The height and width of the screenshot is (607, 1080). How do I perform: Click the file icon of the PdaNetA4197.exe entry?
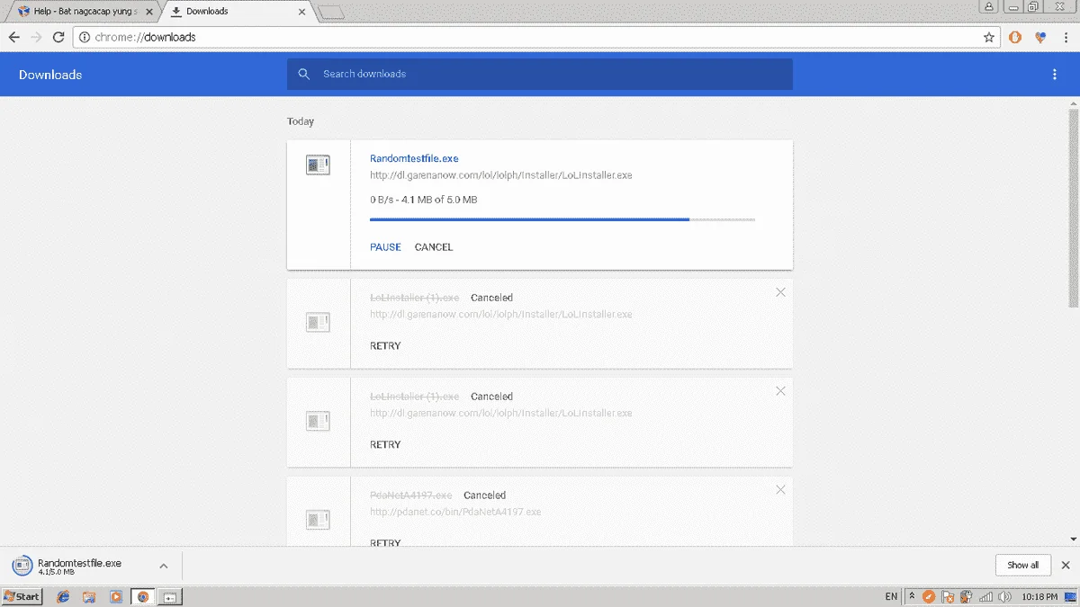point(318,519)
